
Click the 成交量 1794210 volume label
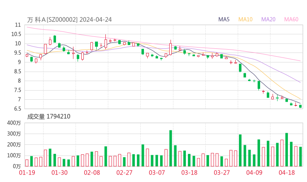point(49,116)
